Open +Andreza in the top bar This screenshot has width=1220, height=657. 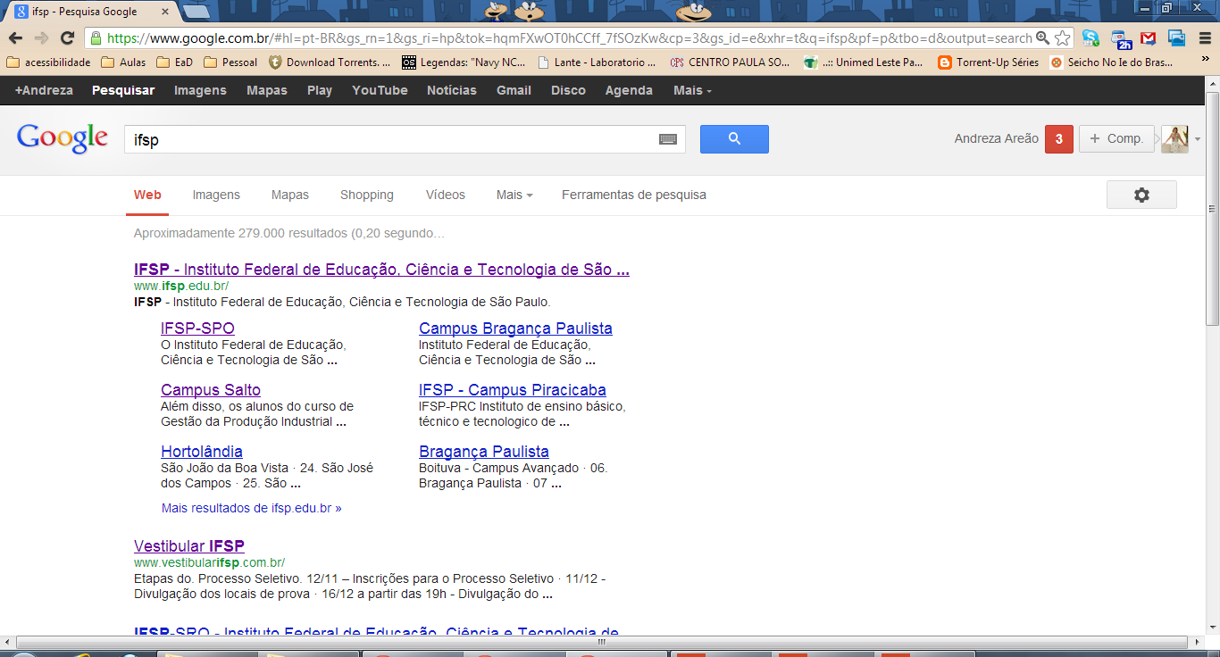coord(44,90)
